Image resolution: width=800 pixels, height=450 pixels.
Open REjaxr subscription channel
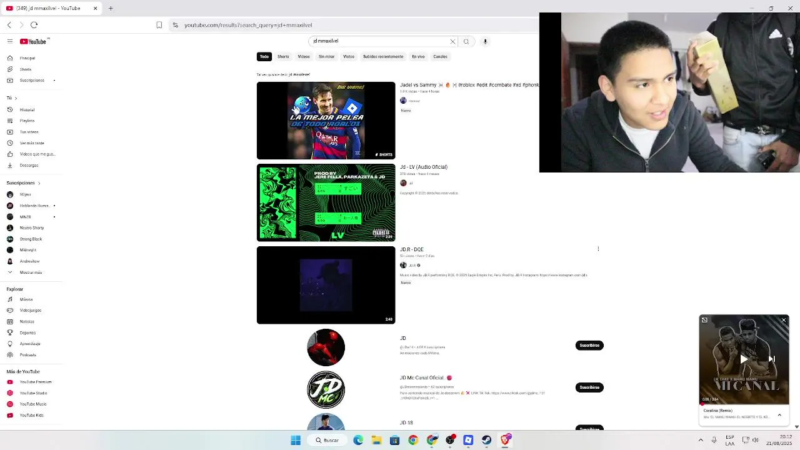pos(25,194)
